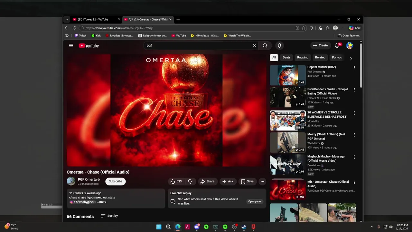412x232 pixels.
Task: Open Edge Copilot Chat button
Action: pyautogui.click(x=355, y=28)
